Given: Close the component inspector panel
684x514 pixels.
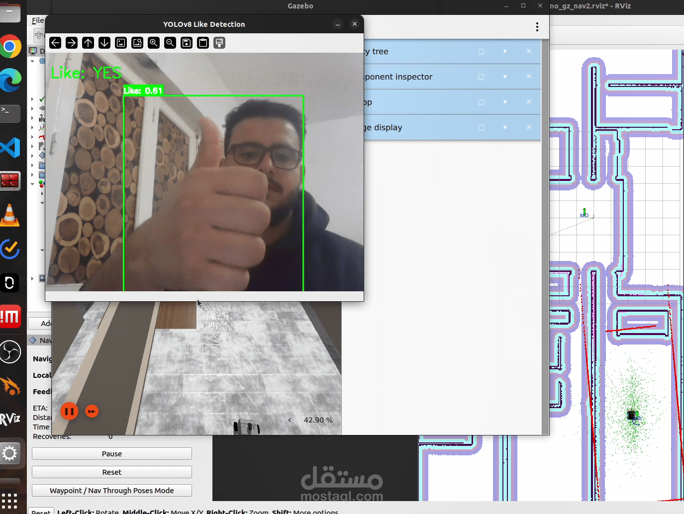Looking at the screenshot, I should pos(529,76).
